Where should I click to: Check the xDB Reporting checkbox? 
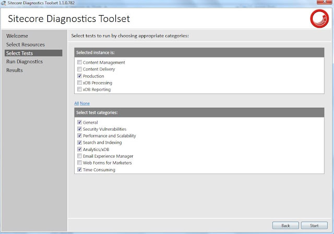click(x=79, y=89)
